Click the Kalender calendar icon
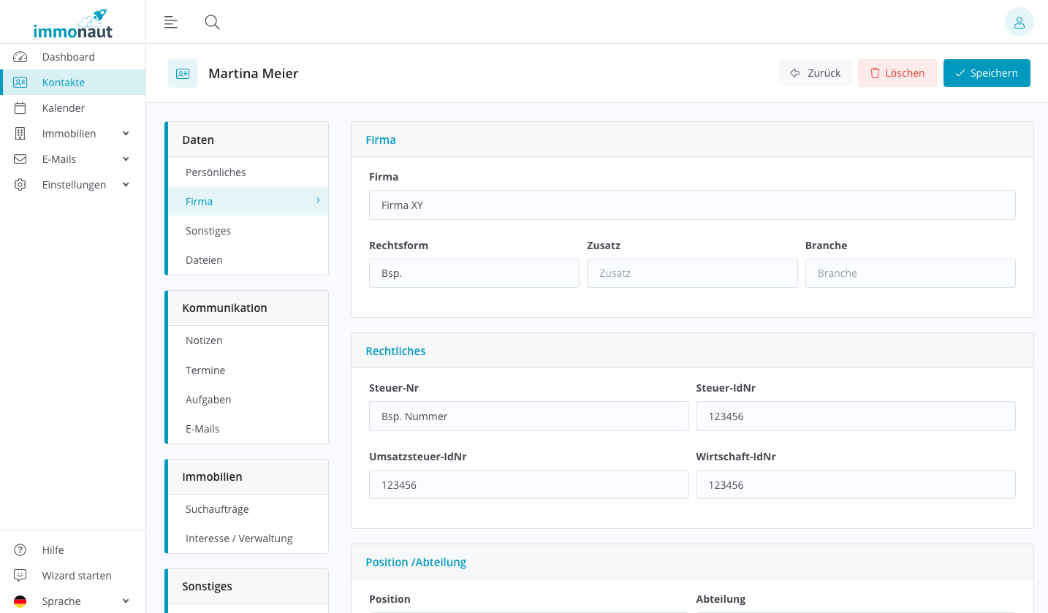1048x613 pixels. [20, 108]
